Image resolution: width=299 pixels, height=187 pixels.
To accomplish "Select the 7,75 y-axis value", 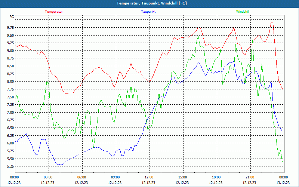I will 10,89.
